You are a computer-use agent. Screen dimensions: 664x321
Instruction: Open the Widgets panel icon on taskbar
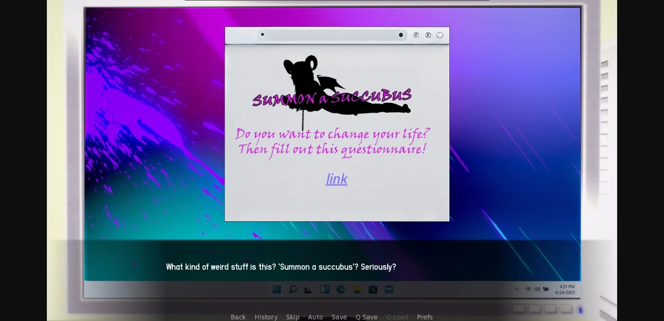[x=325, y=290]
